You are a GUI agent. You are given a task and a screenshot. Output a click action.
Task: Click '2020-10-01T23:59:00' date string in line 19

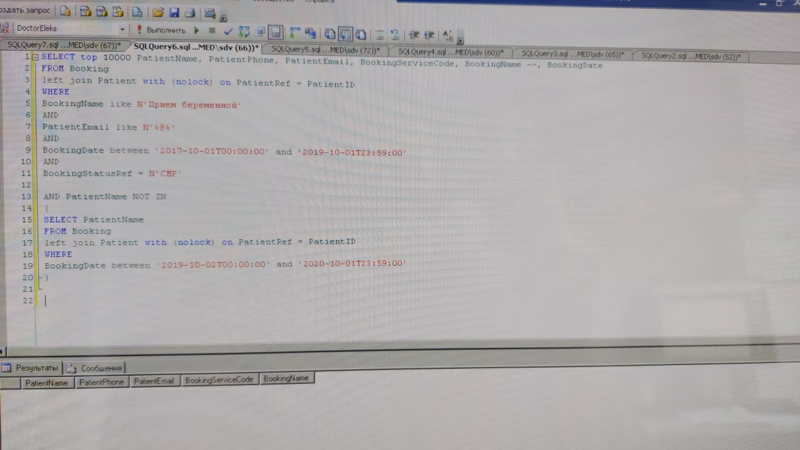(352, 264)
